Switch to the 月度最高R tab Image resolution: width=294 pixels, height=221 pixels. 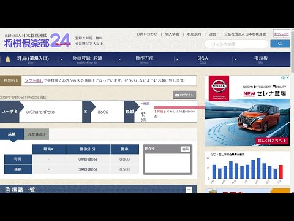tap(37, 134)
